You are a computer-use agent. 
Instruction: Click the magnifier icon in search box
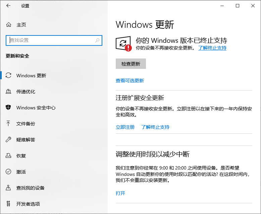[x=97, y=40]
